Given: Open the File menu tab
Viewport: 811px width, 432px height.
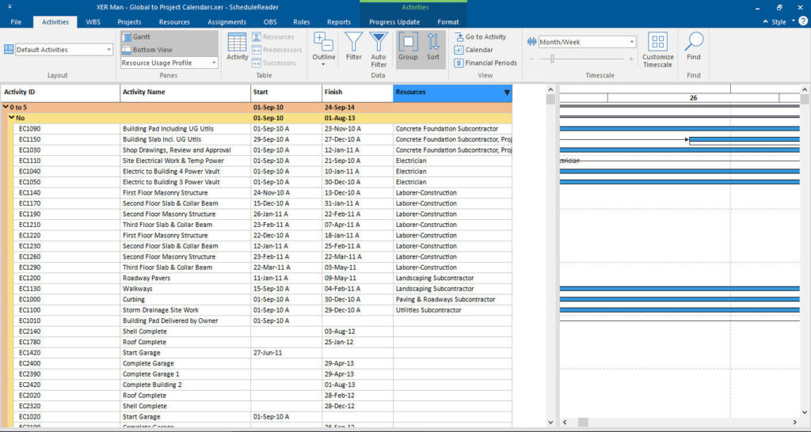Looking at the screenshot, I should point(16,22).
